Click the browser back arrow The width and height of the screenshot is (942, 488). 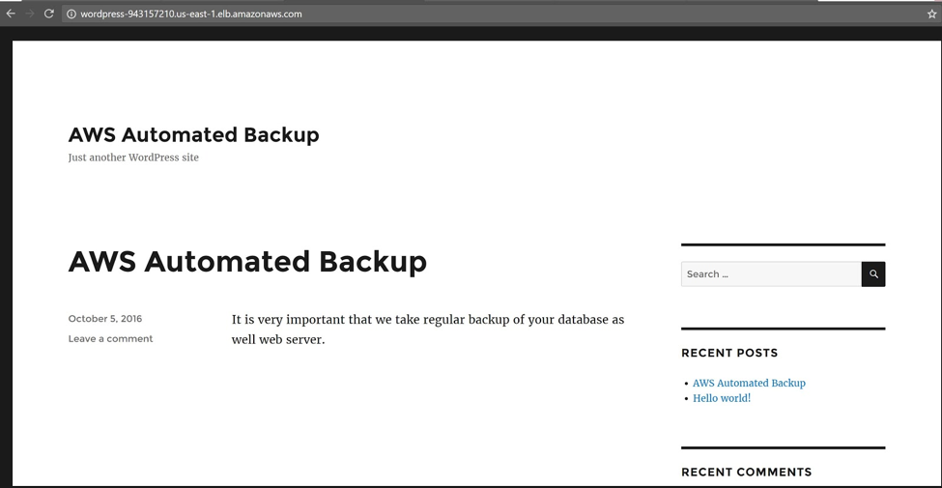(11, 14)
